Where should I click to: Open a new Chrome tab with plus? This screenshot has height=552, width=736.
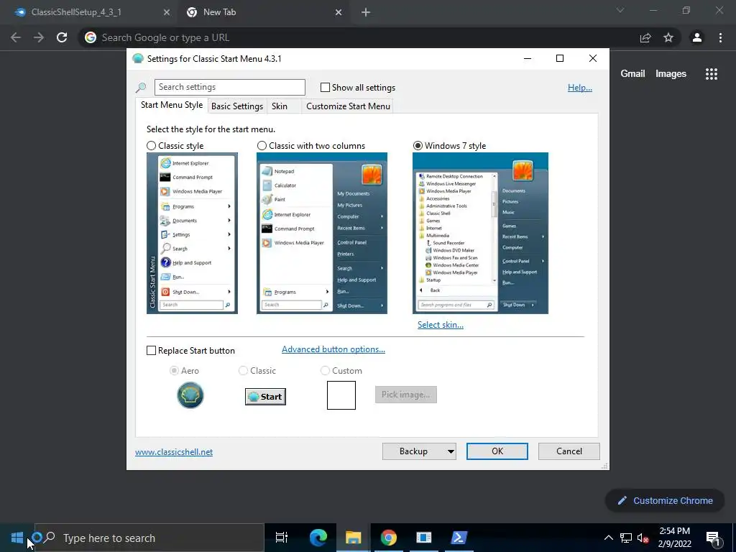(366, 13)
